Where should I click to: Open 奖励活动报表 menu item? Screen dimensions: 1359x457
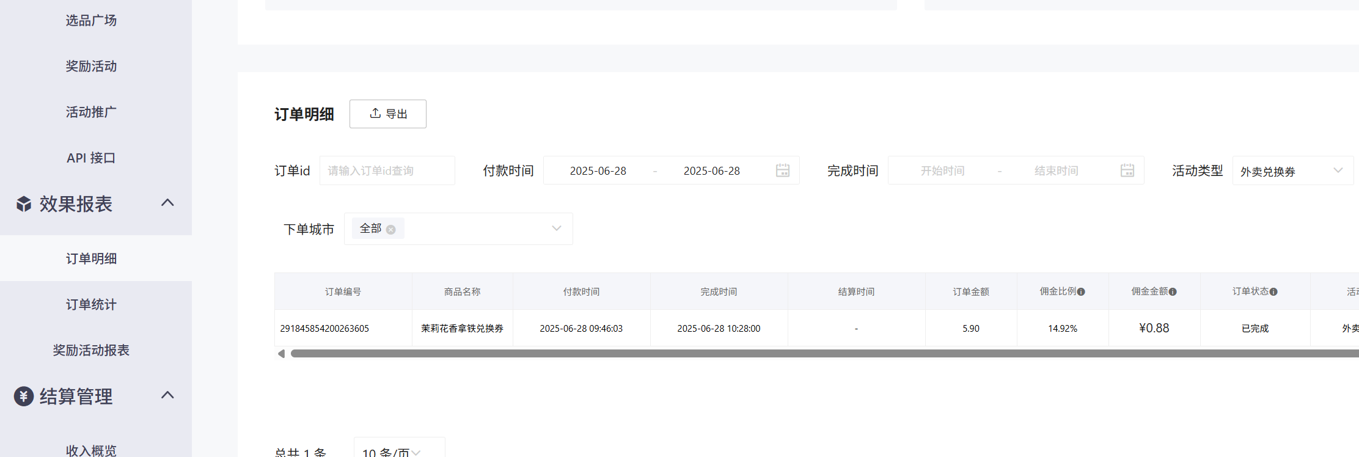click(91, 350)
